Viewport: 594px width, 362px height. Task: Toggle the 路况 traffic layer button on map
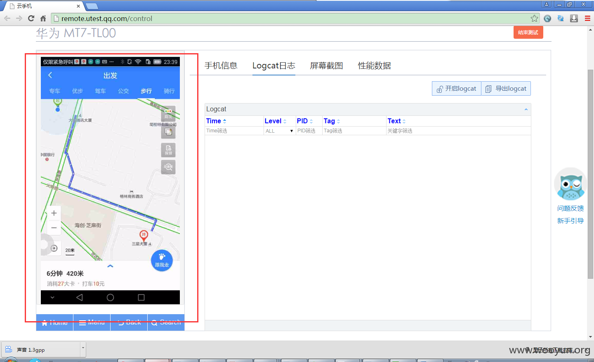coord(168,113)
